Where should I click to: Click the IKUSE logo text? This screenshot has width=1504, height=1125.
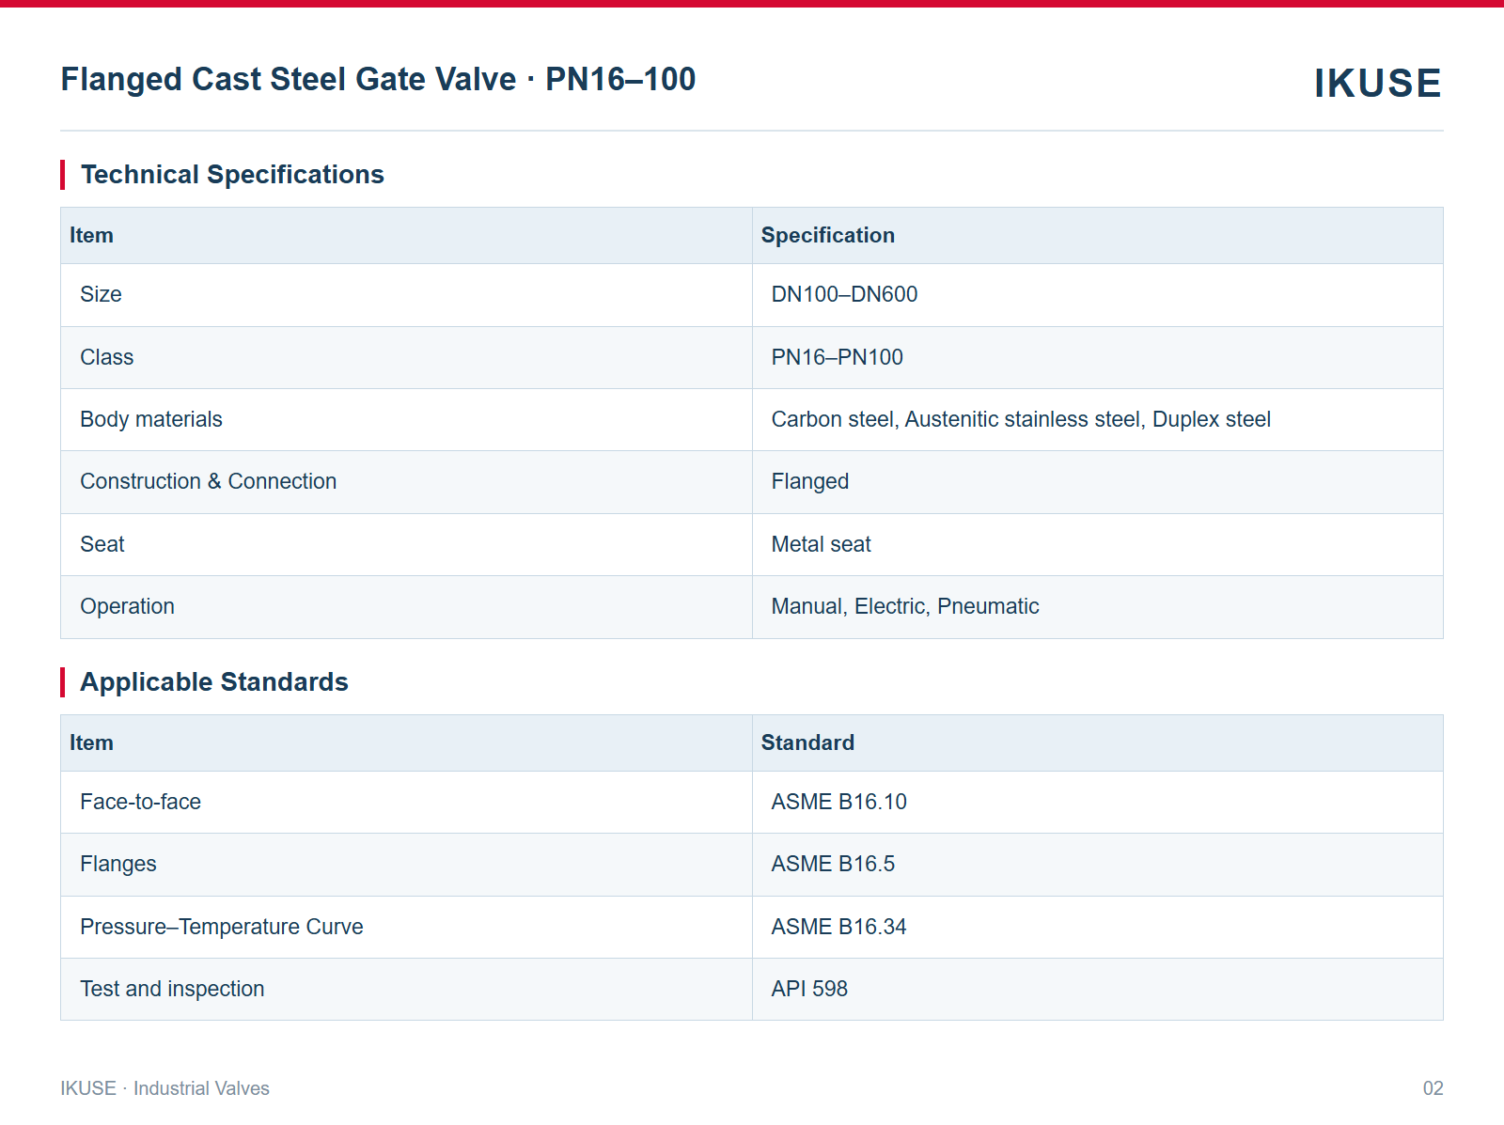pyautogui.click(x=1377, y=84)
